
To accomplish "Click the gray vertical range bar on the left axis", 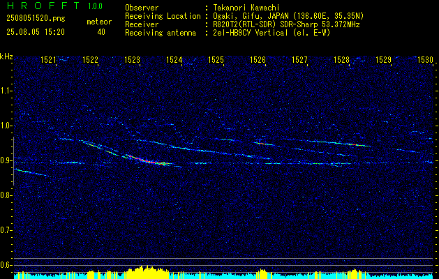I will [13, 161].
